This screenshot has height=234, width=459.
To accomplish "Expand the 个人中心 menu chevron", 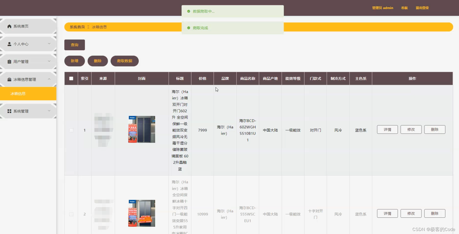I will click(x=49, y=44).
